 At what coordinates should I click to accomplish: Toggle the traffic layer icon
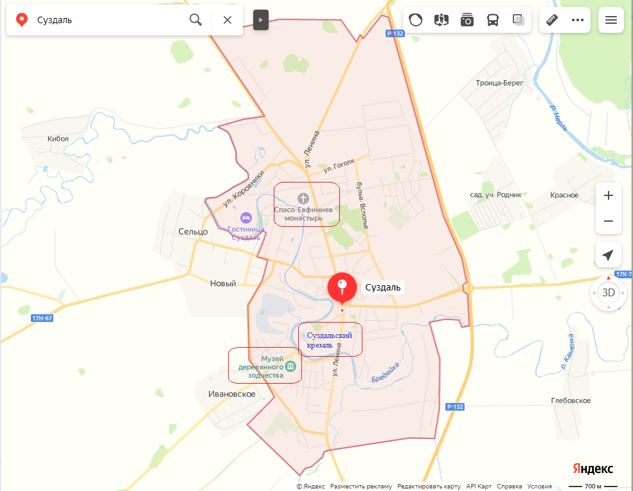(x=415, y=20)
